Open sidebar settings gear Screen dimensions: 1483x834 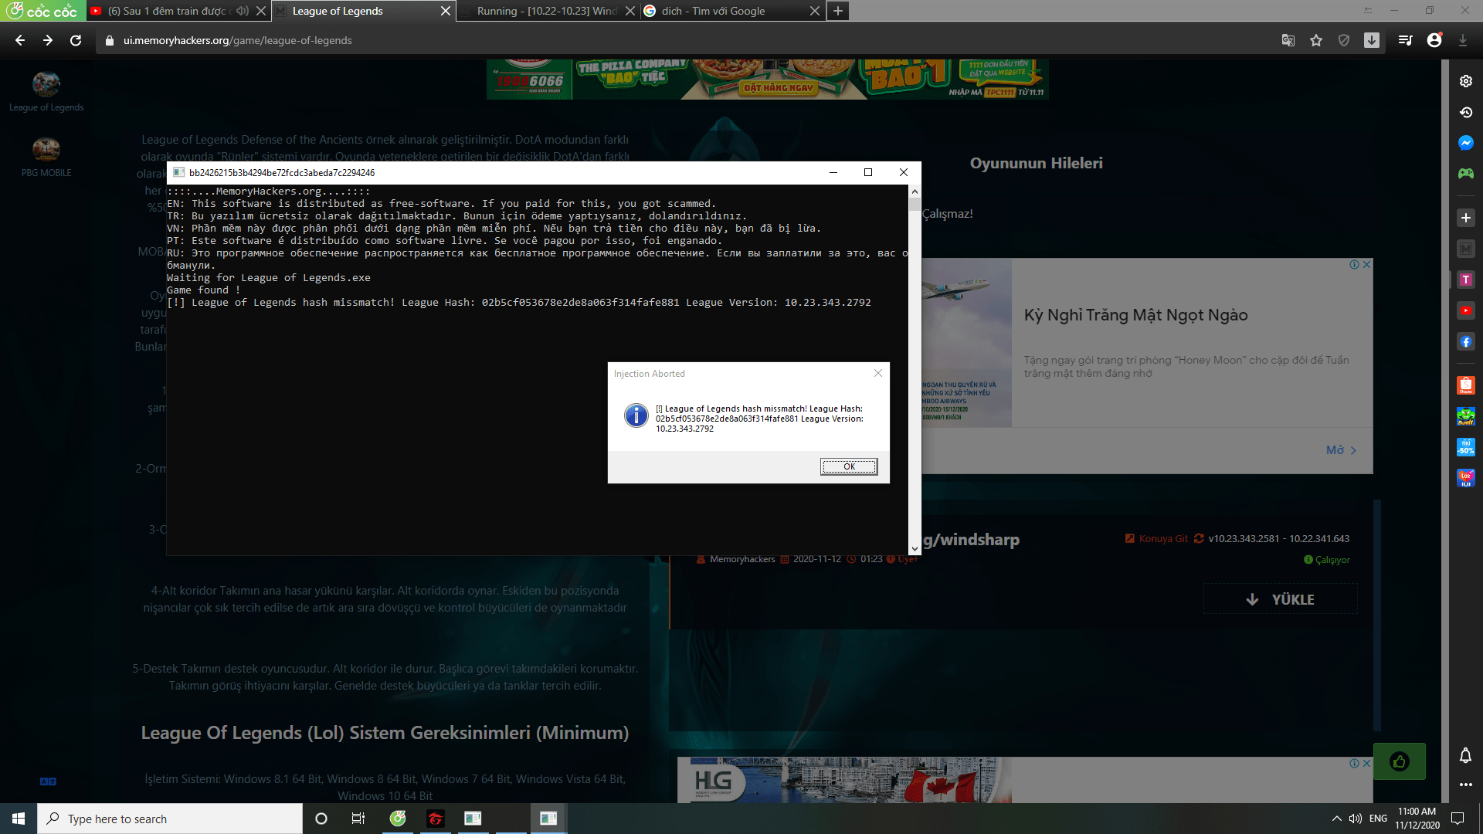click(1466, 81)
